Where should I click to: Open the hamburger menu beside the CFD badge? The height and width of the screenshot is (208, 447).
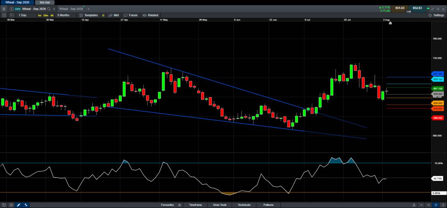coord(4,9)
